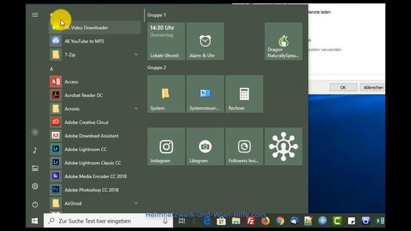Open Excel from the taskbar

coord(380,221)
